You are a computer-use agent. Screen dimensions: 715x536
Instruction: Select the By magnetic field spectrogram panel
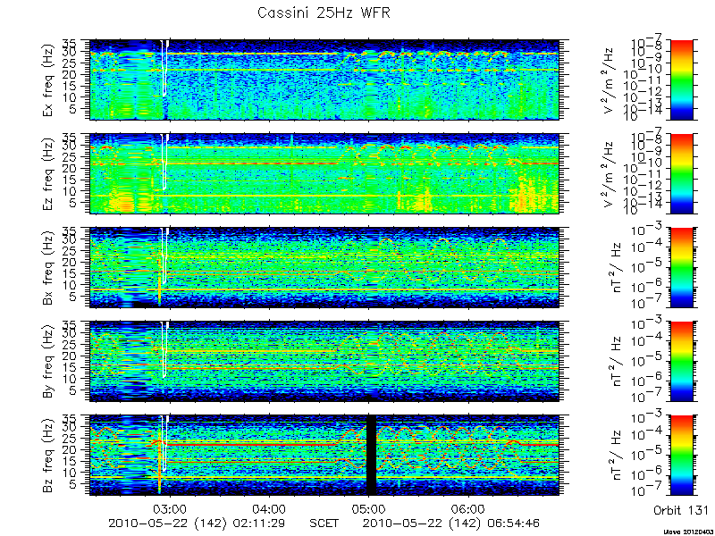point(324,362)
